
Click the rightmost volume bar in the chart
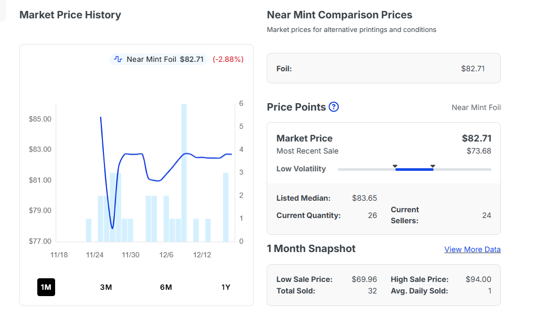coord(226,207)
